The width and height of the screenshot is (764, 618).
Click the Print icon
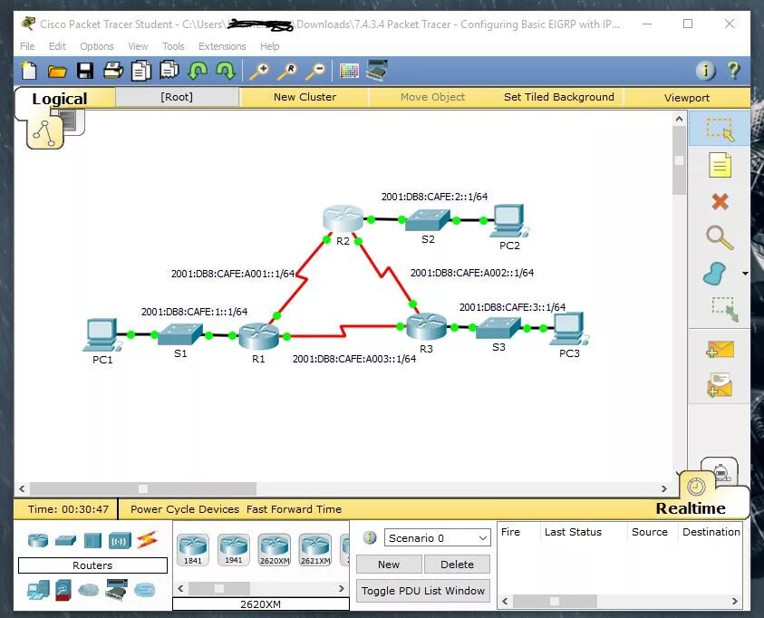(x=113, y=71)
